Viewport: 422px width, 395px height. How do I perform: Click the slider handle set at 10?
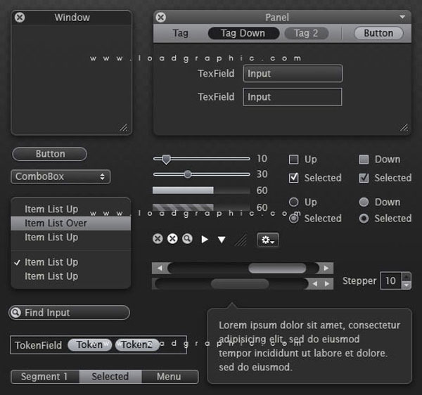pyautogui.click(x=166, y=160)
